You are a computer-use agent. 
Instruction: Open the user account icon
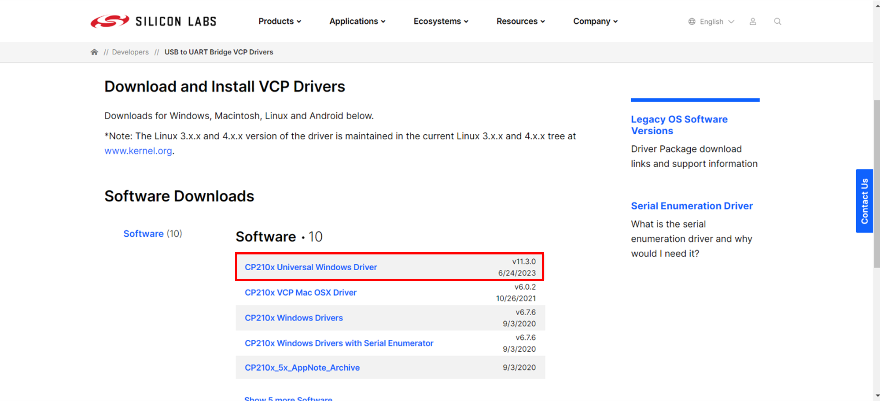(x=753, y=22)
